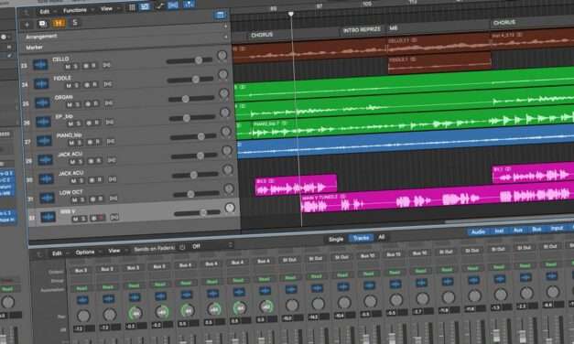Toggle the Bus channel filter button in mixer
This screenshot has width=574, height=344.
pyautogui.click(x=536, y=229)
